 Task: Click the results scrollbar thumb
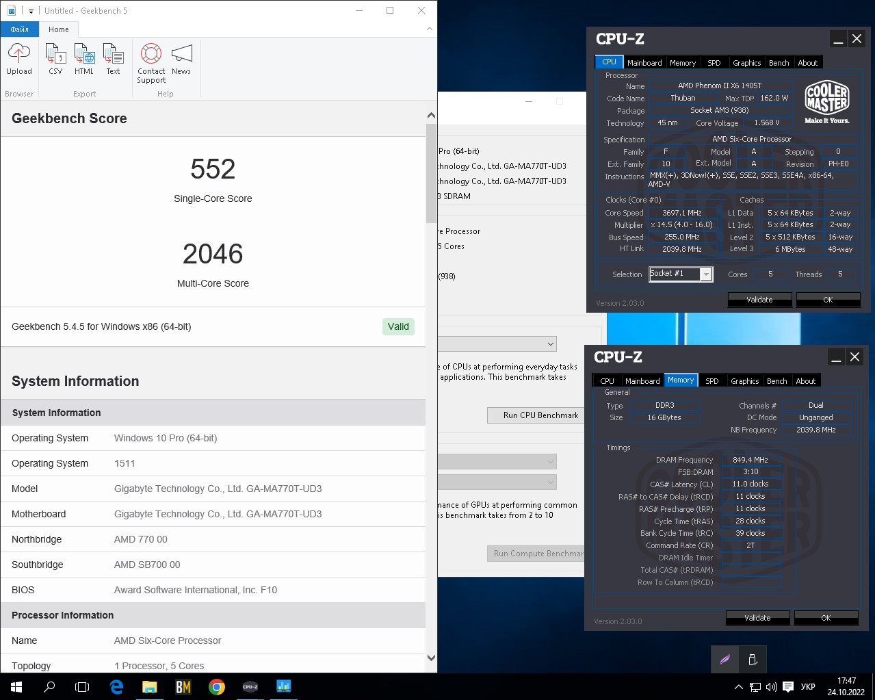point(431,173)
